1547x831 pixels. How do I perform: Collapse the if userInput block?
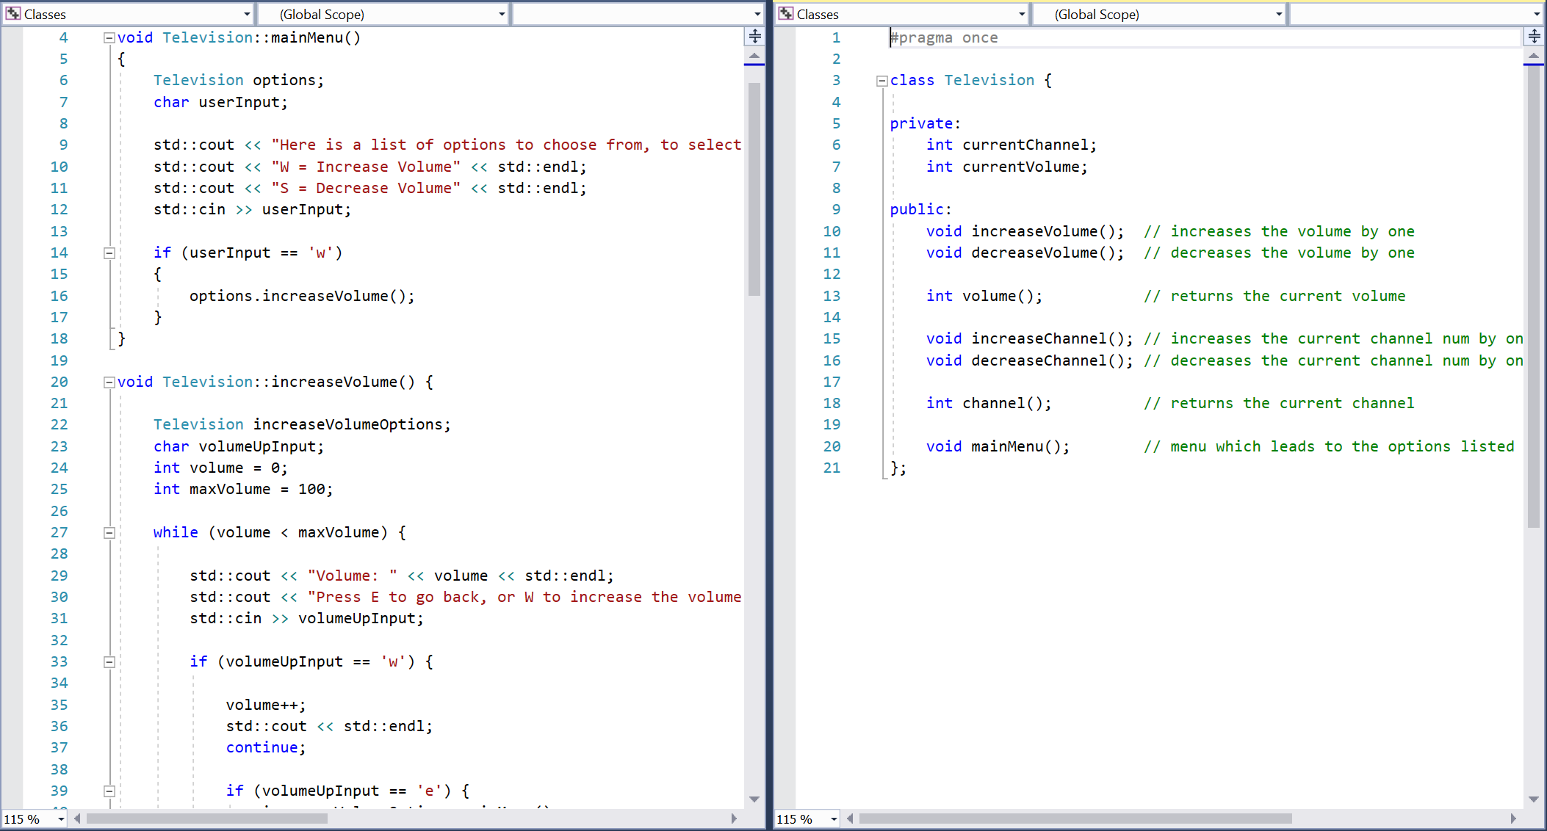point(109,253)
